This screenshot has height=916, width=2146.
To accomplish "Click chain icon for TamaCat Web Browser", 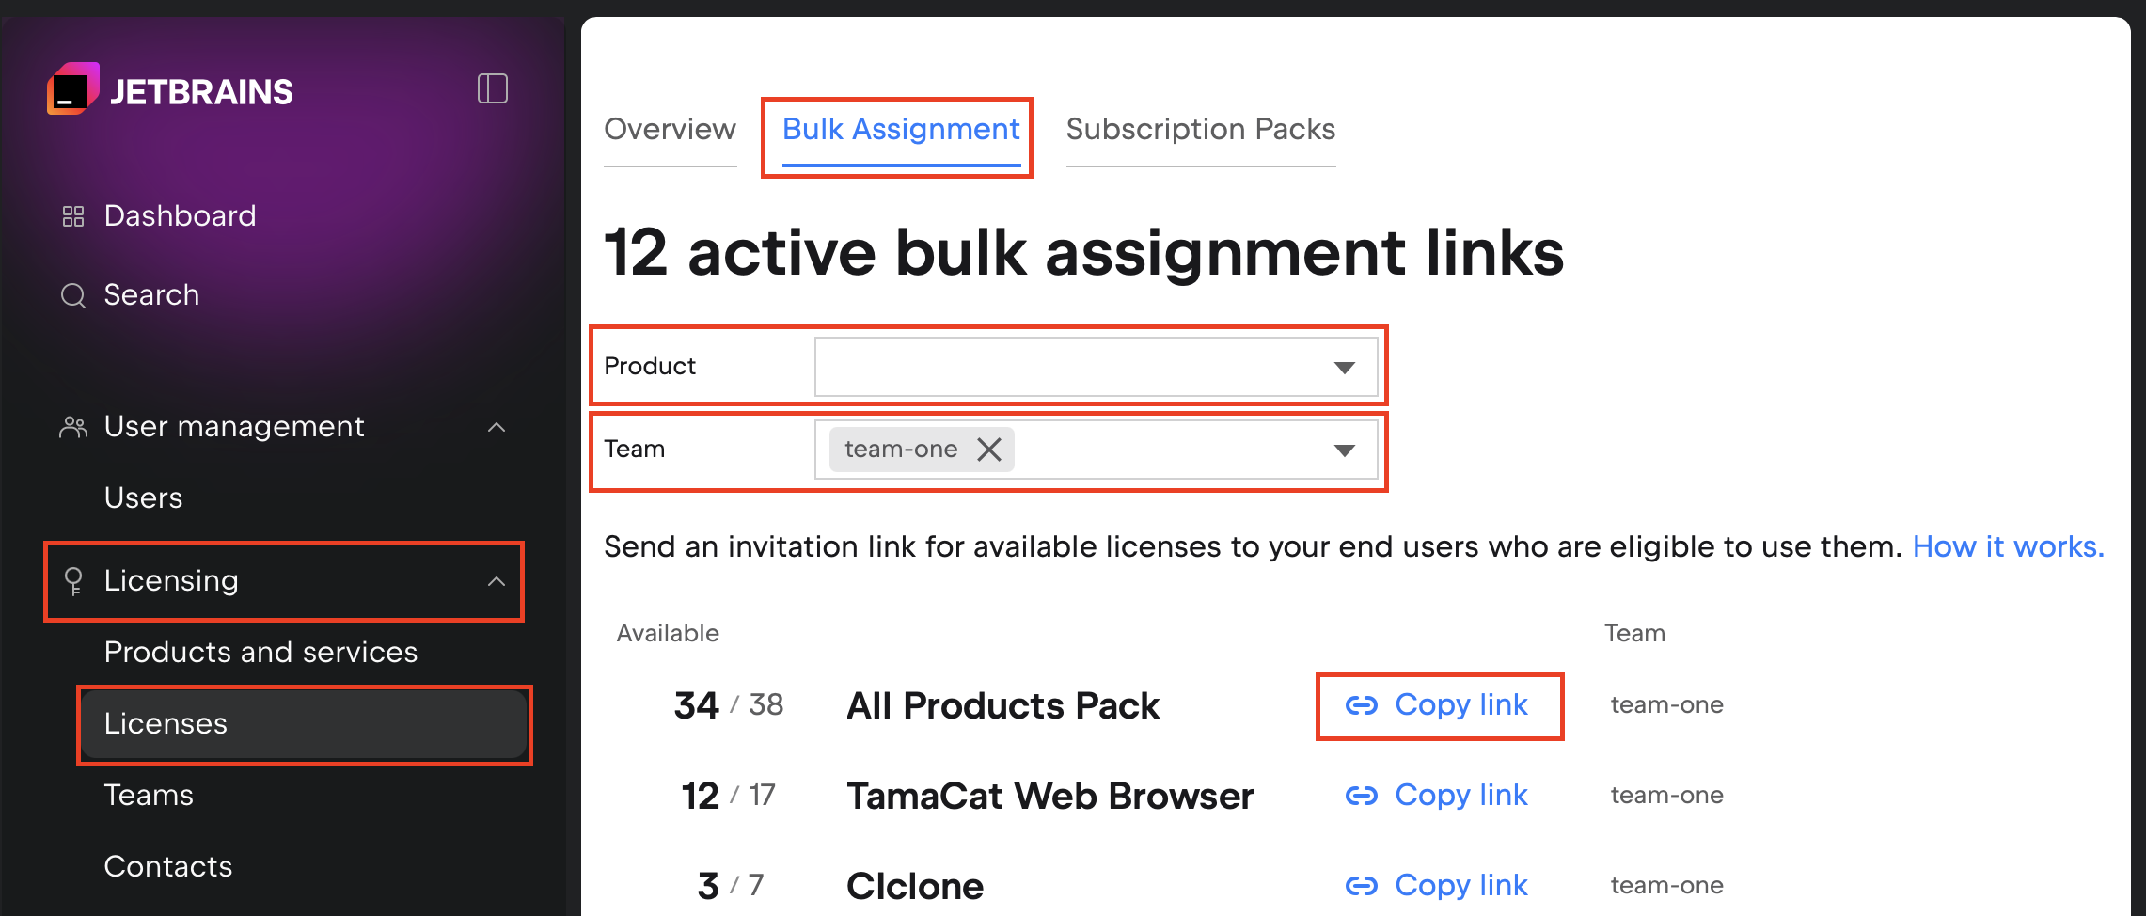I will [1361, 796].
